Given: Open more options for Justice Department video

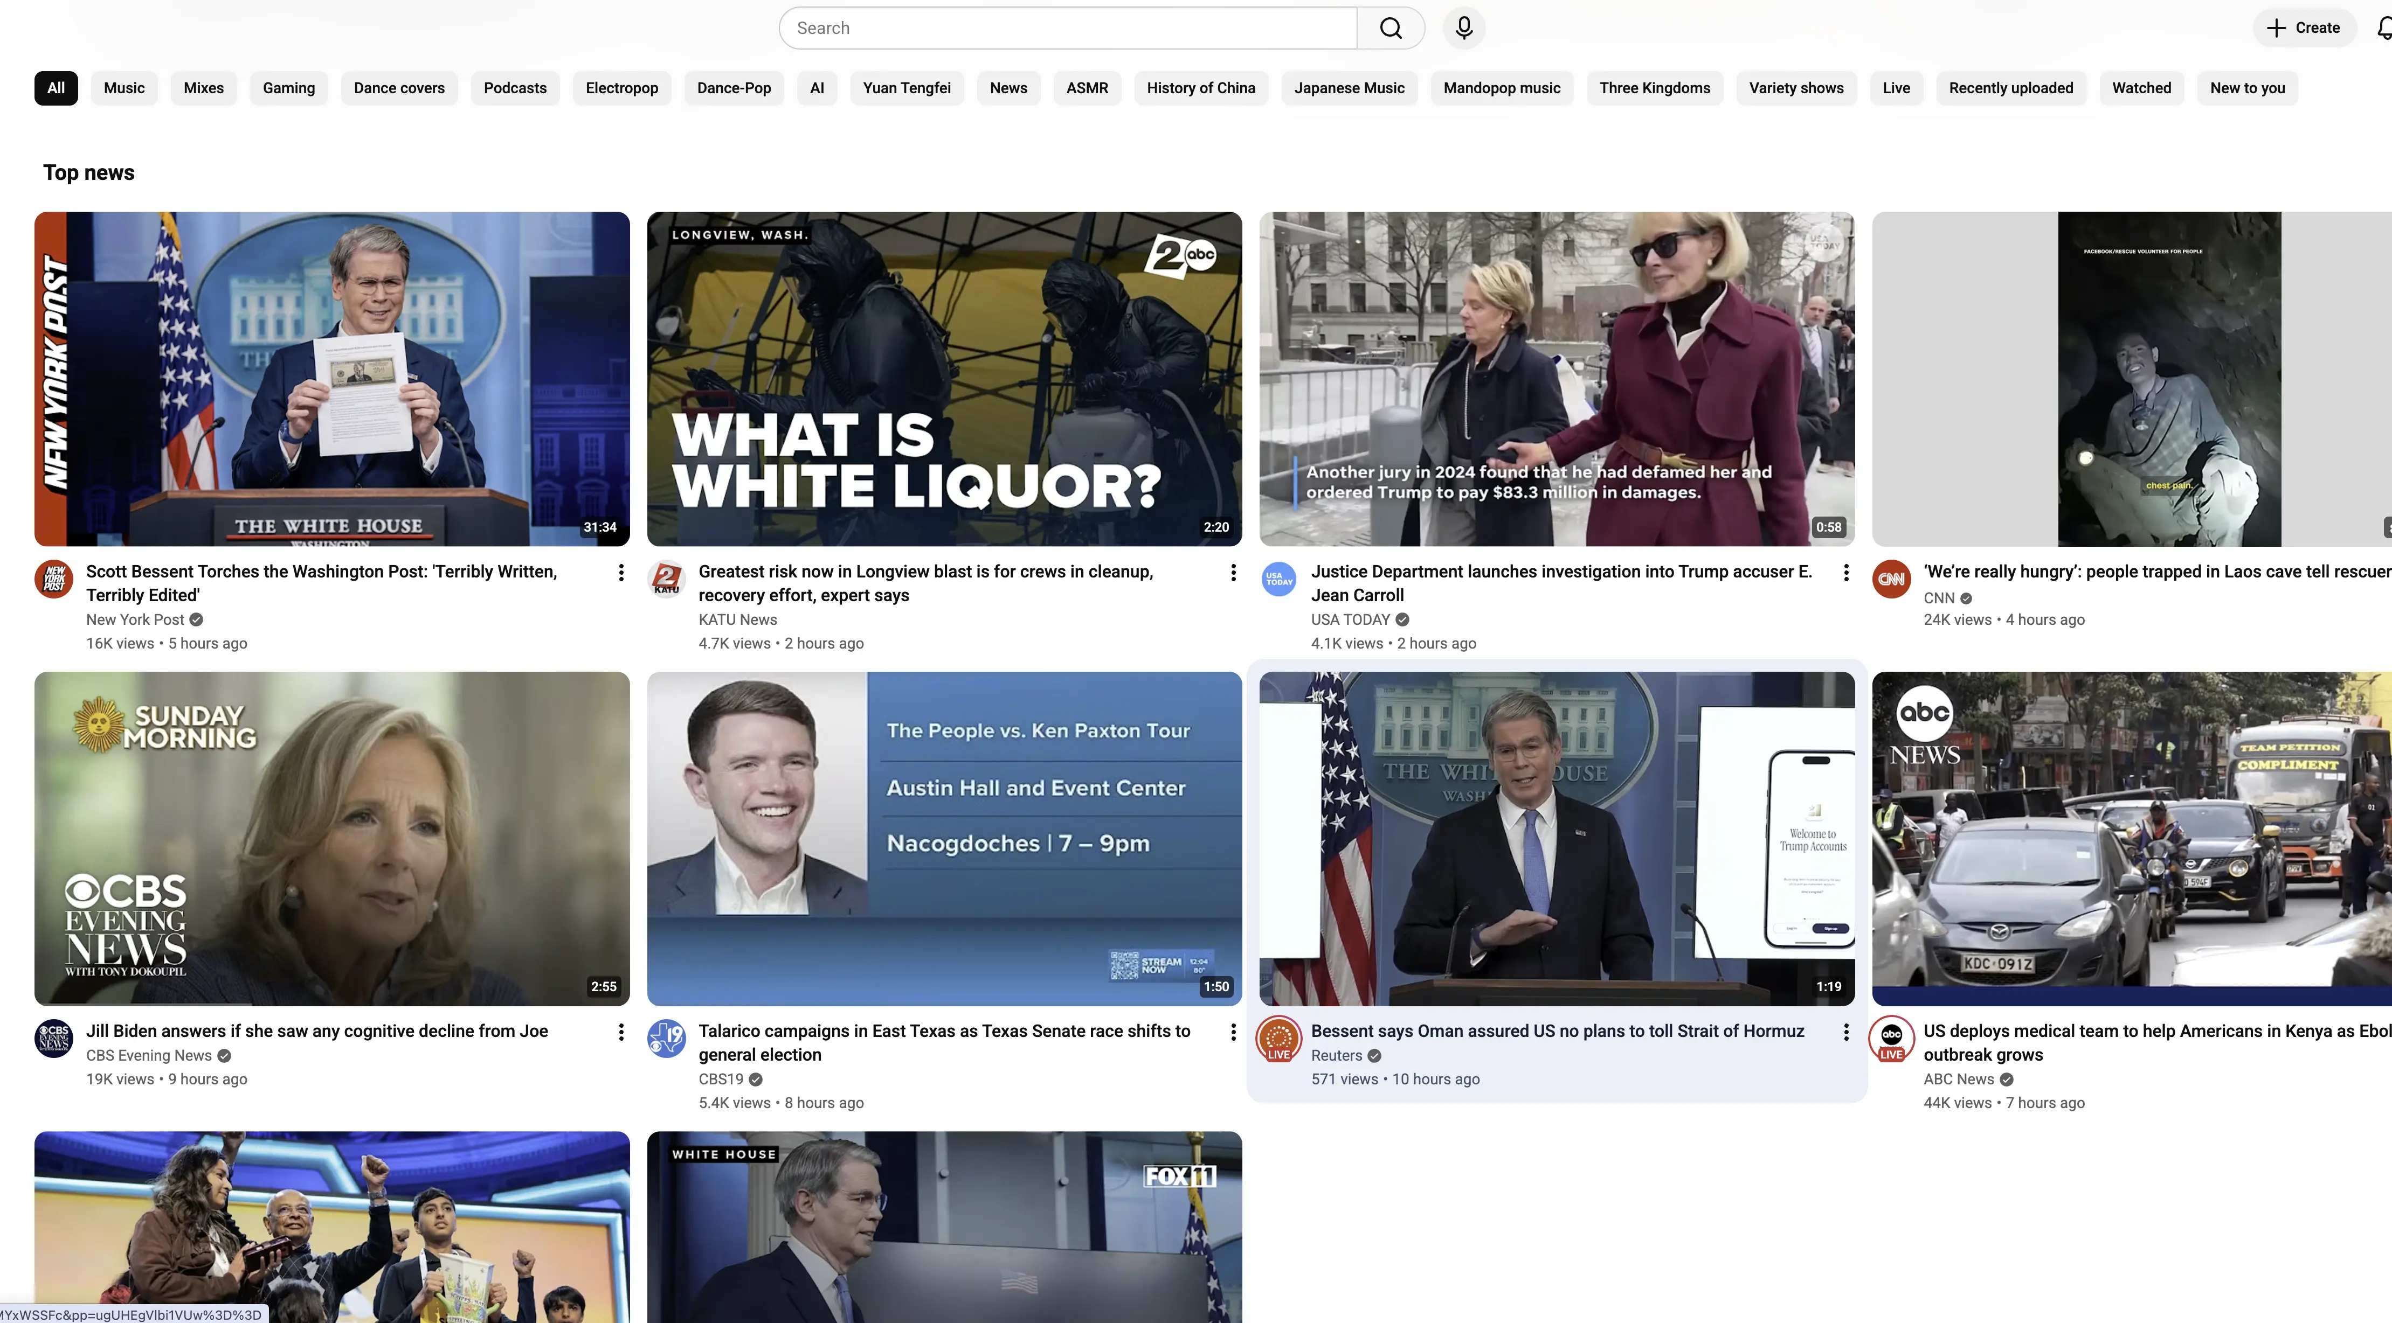Looking at the screenshot, I should [x=1845, y=573].
